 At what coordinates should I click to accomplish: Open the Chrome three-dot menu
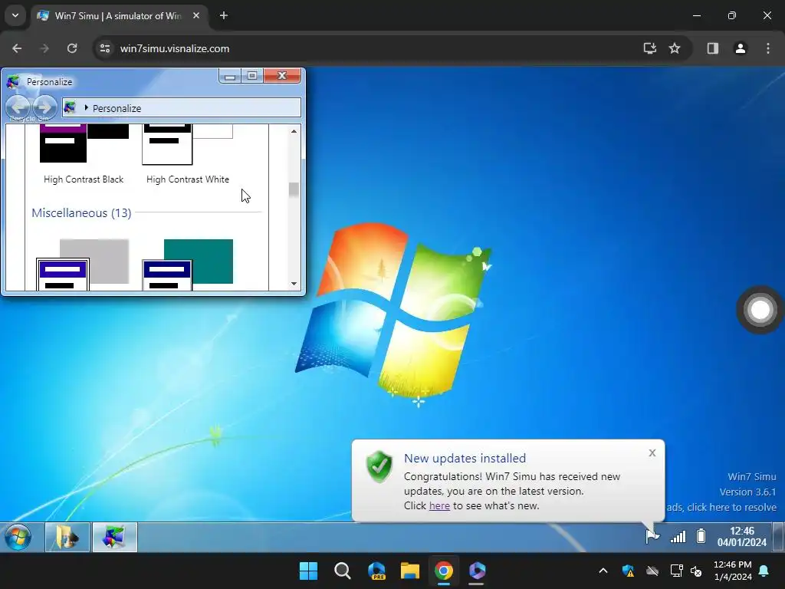[x=768, y=48]
